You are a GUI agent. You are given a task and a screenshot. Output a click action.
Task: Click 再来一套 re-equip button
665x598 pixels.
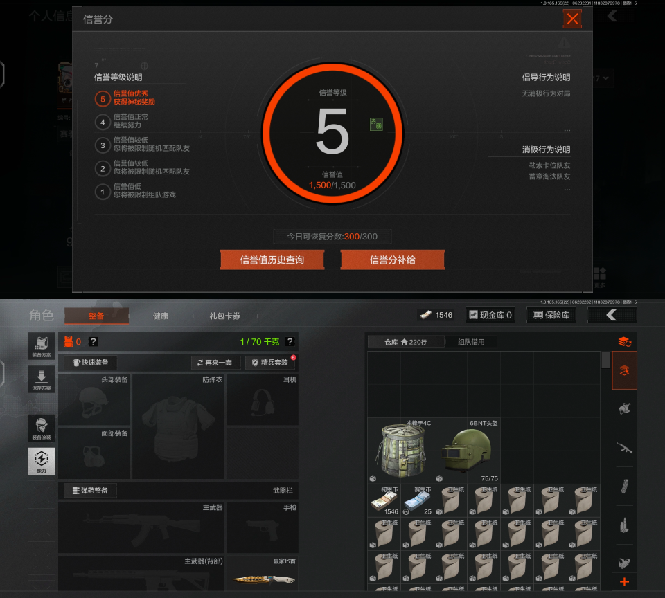pos(215,363)
